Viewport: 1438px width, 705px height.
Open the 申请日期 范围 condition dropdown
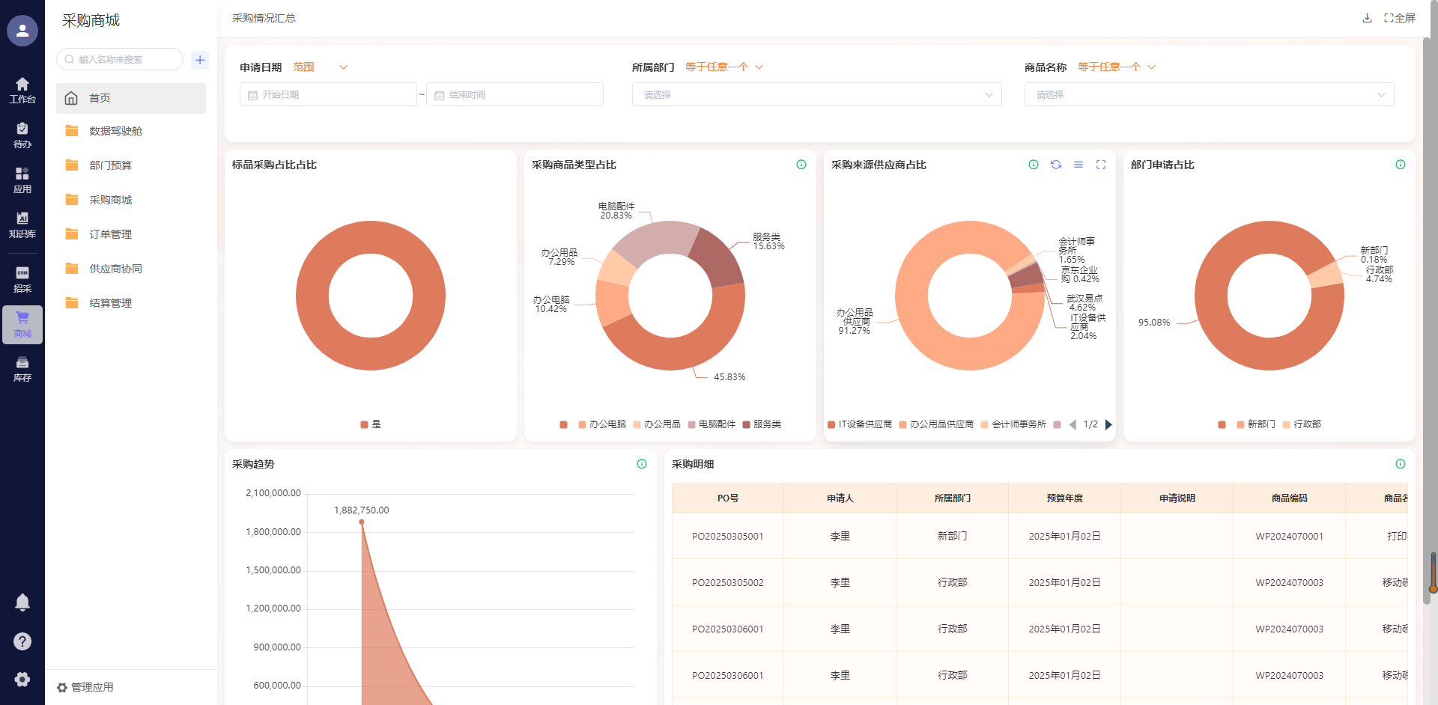tap(321, 67)
